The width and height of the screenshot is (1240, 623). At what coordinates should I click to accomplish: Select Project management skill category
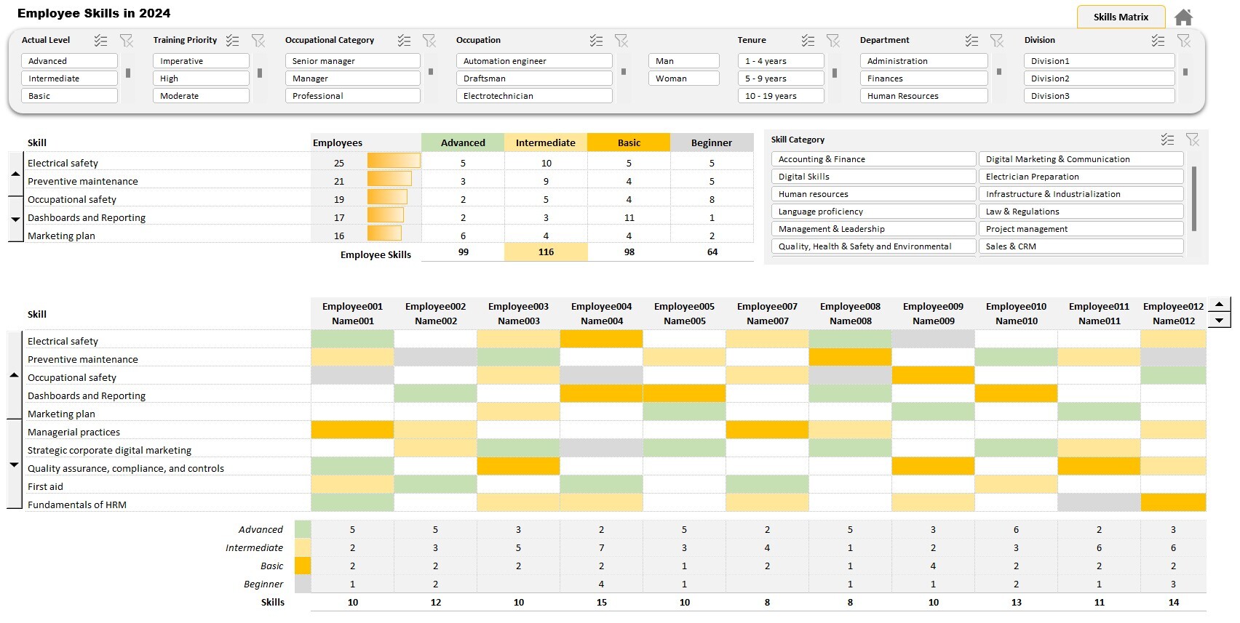[x=1081, y=229]
